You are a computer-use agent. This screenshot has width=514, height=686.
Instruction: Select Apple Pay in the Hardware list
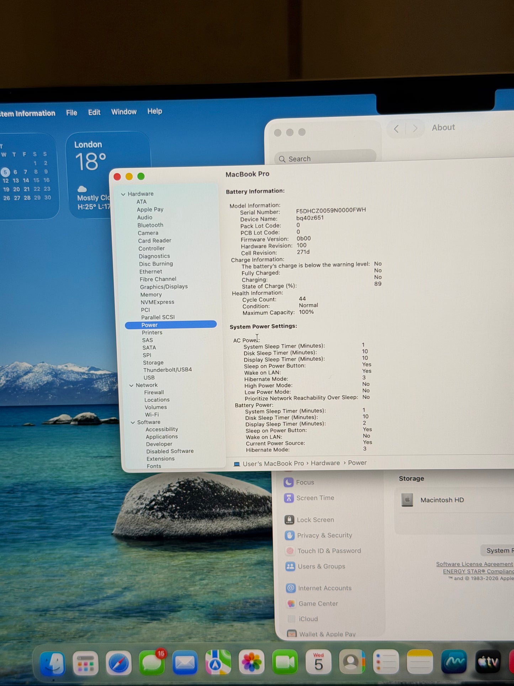point(150,210)
